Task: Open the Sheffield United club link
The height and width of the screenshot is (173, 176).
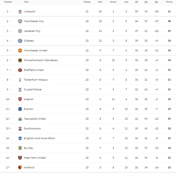Action: pos(34,70)
